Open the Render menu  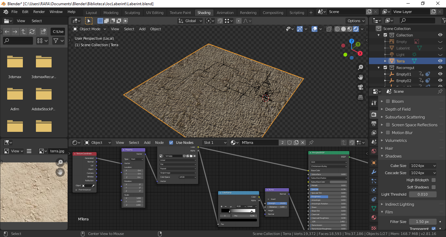[39, 12]
